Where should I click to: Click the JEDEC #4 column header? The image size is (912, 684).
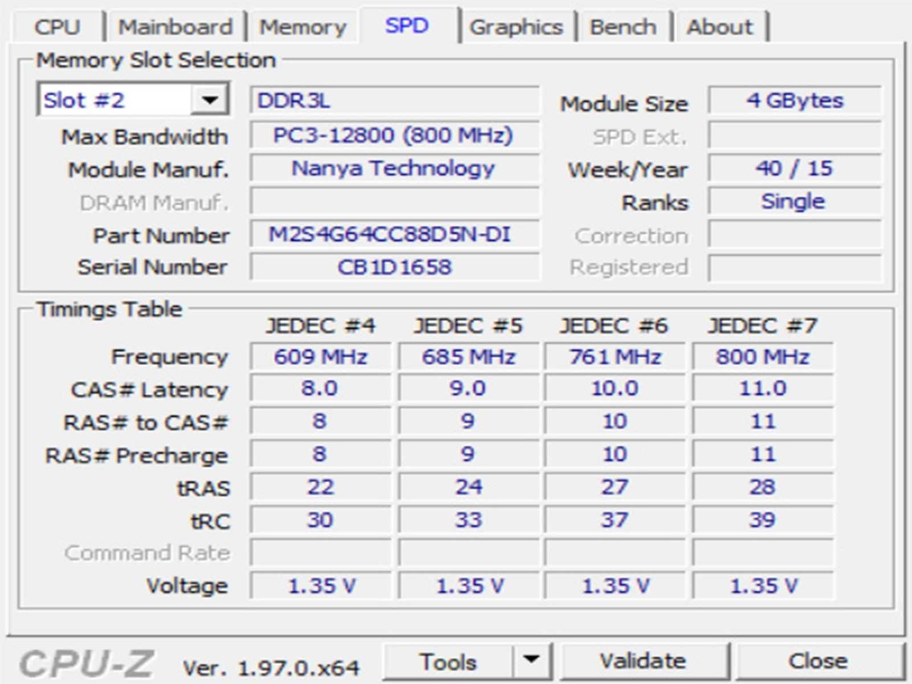[320, 325]
